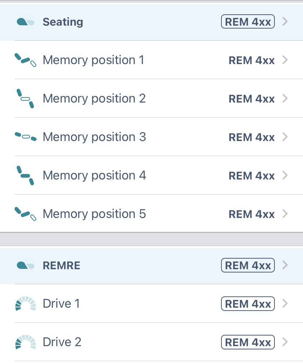
Task: Open the Seating settings row
Action: tap(110, 22)
